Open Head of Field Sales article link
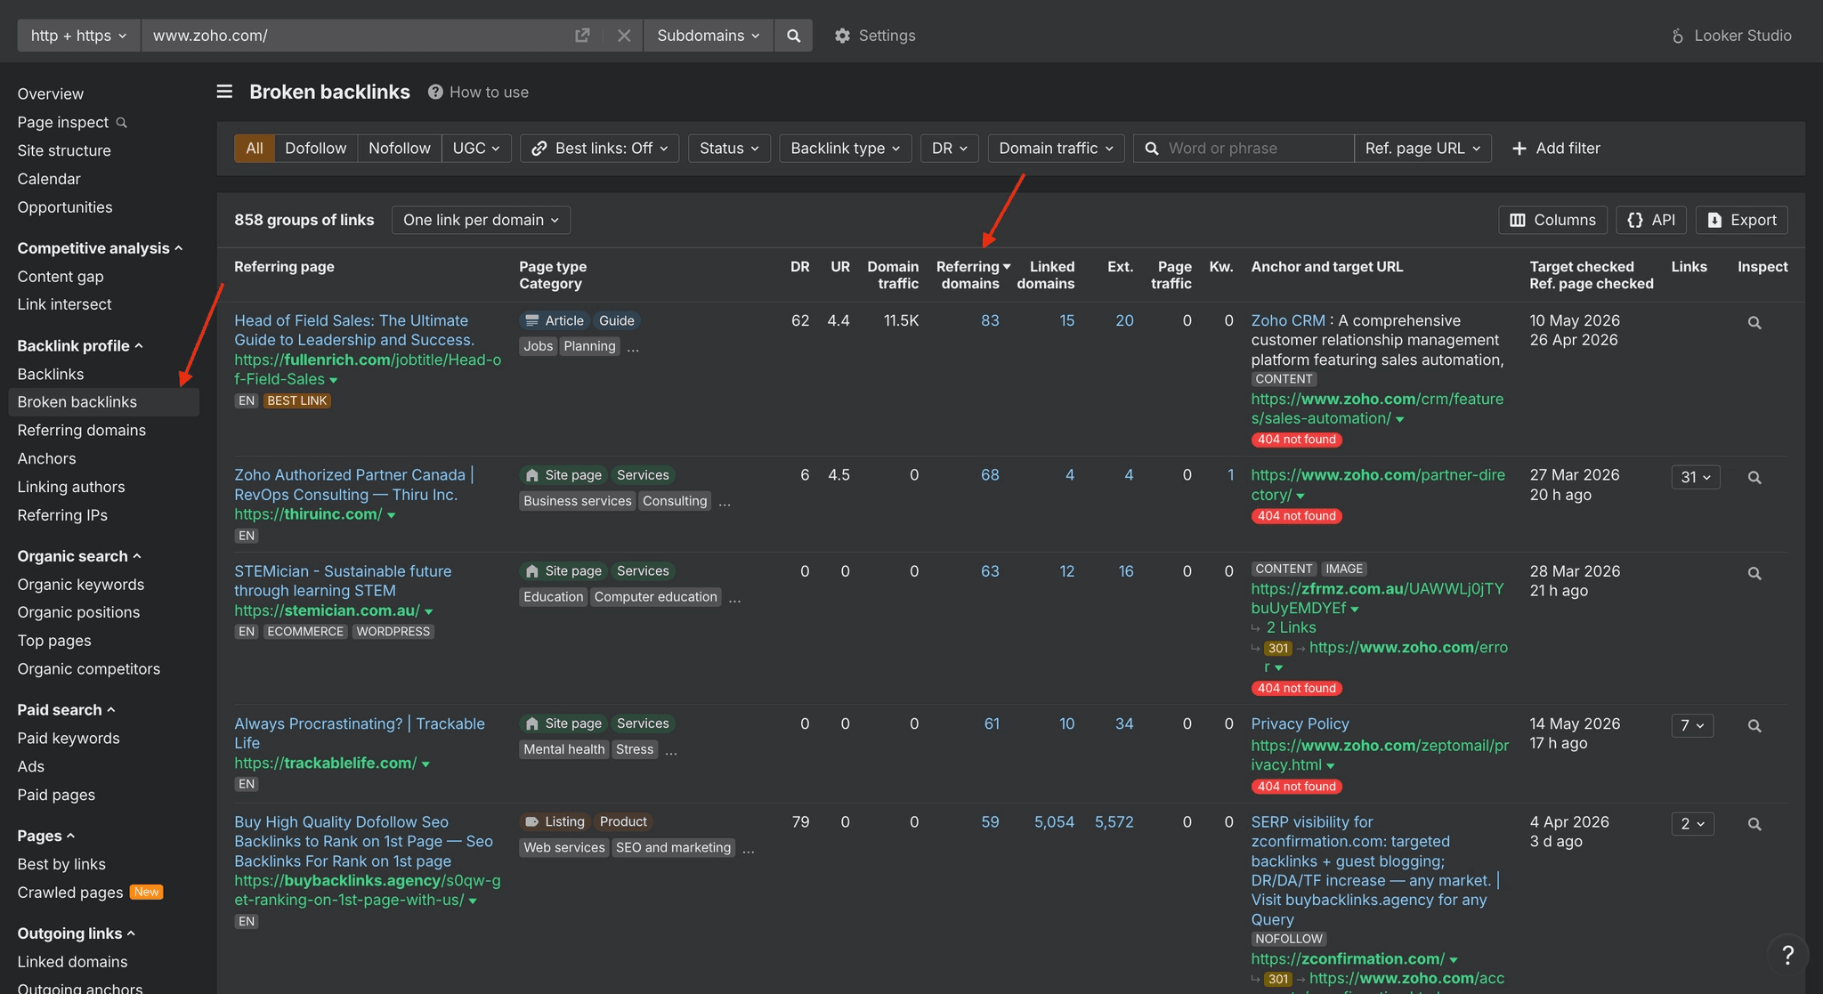Viewport: 1823px width, 994px height. [x=354, y=330]
